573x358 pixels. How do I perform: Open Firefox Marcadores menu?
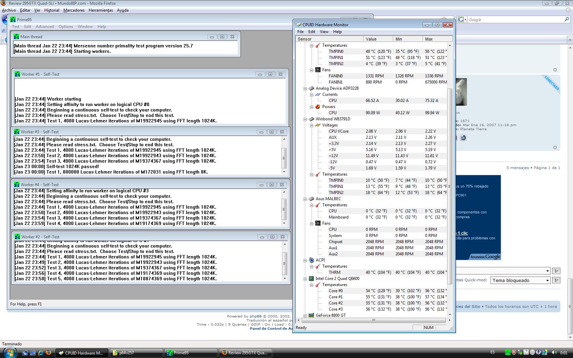click(x=74, y=10)
